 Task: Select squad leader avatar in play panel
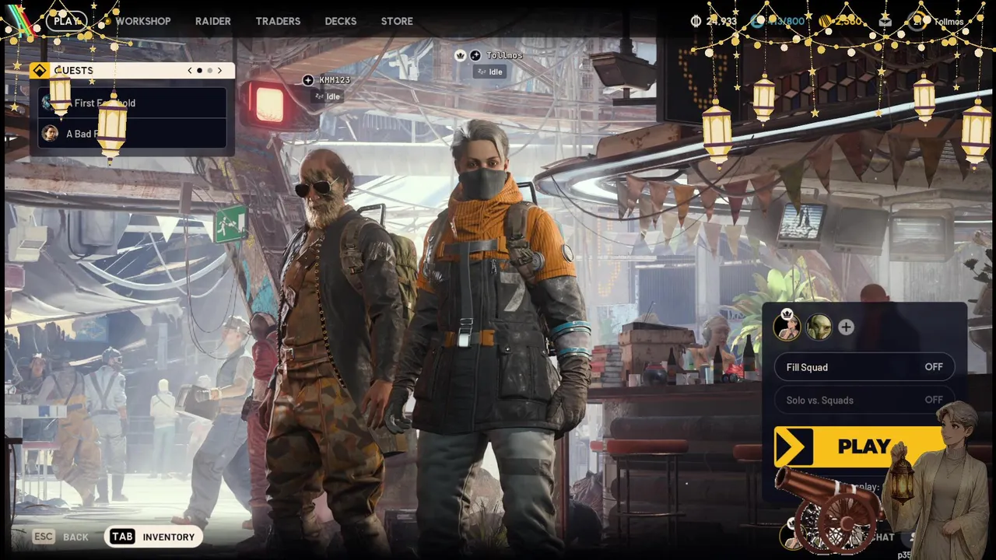pyautogui.click(x=787, y=327)
